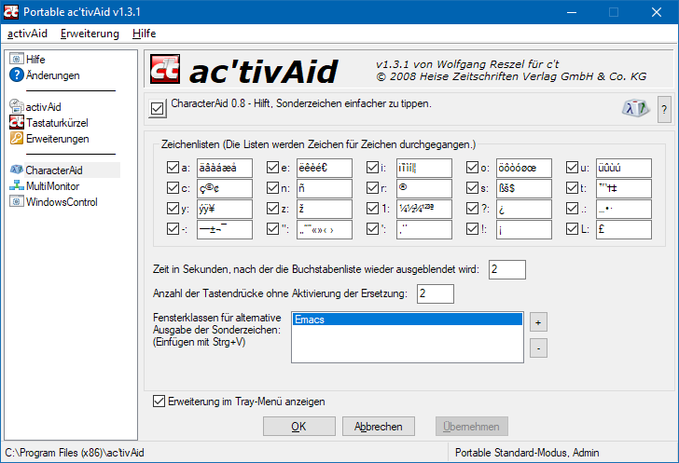Image resolution: width=679 pixels, height=463 pixels.
Task: Toggle the '1:' character list checkbox
Action: [372, 209]
